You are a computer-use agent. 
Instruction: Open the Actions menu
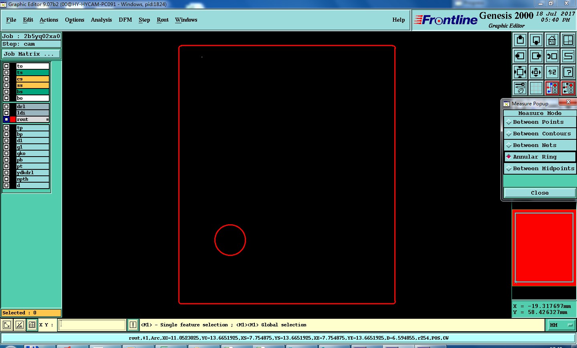[x=49, y=20]
